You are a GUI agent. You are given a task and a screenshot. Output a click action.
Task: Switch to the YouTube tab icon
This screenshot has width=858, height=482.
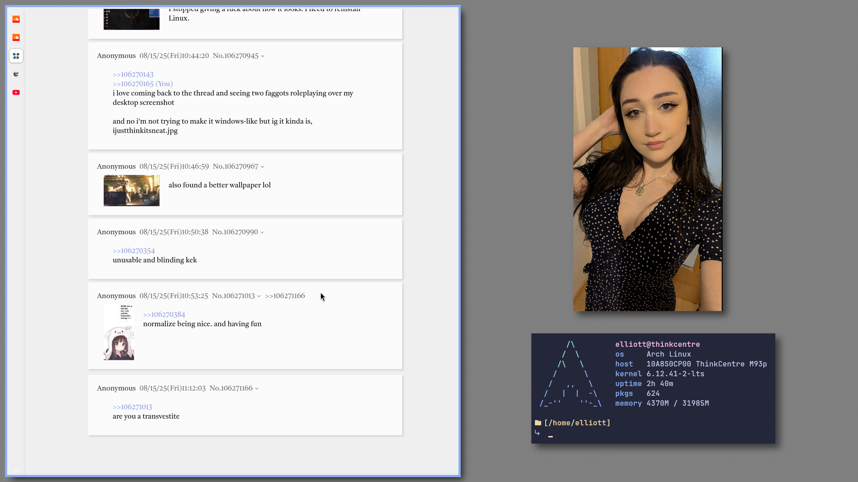coord(16,92)
